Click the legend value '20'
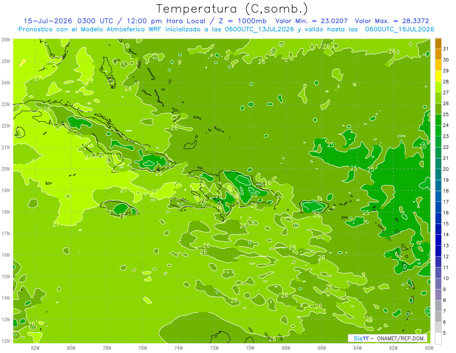456x353 pixels. tap(446, 169)
